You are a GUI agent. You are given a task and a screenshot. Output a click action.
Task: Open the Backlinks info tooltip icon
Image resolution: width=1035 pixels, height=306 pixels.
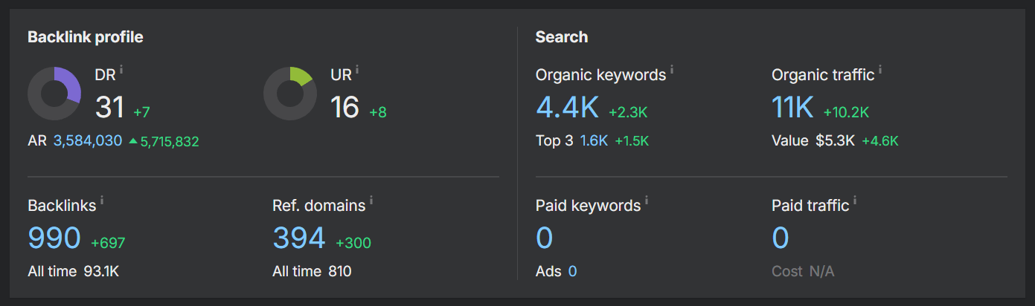click(102, 200)
